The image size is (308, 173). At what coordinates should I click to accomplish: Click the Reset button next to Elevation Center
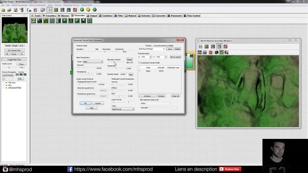(129, 60)
